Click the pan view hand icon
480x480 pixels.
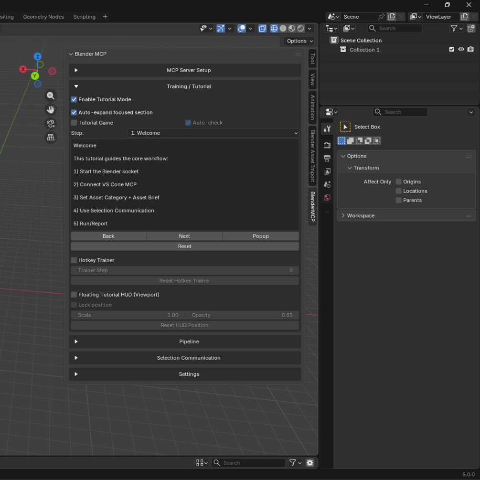[x=51, y=109]
